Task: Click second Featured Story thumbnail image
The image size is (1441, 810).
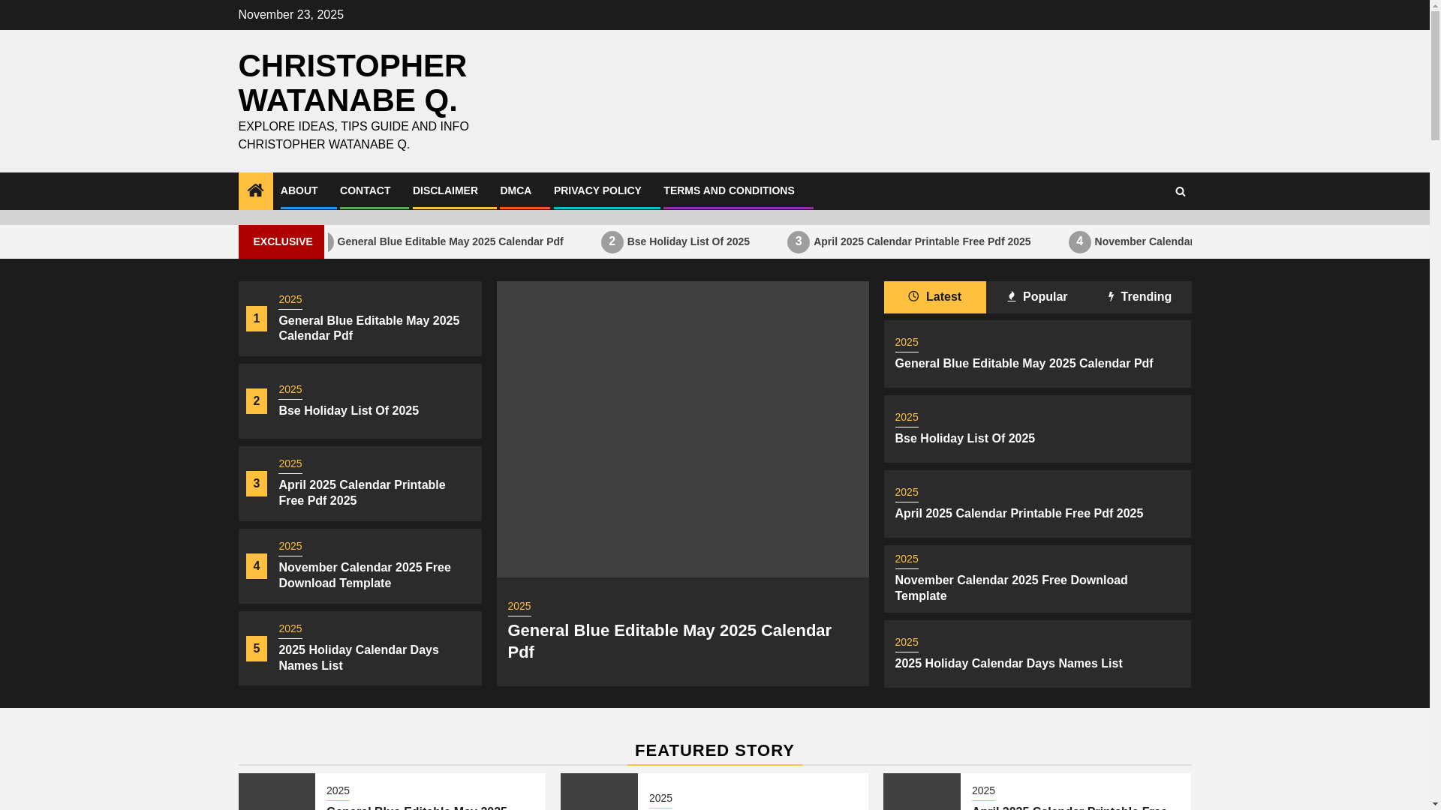Action: (x=599, y=791)
